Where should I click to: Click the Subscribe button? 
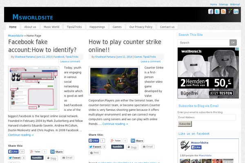click(185, 124)
